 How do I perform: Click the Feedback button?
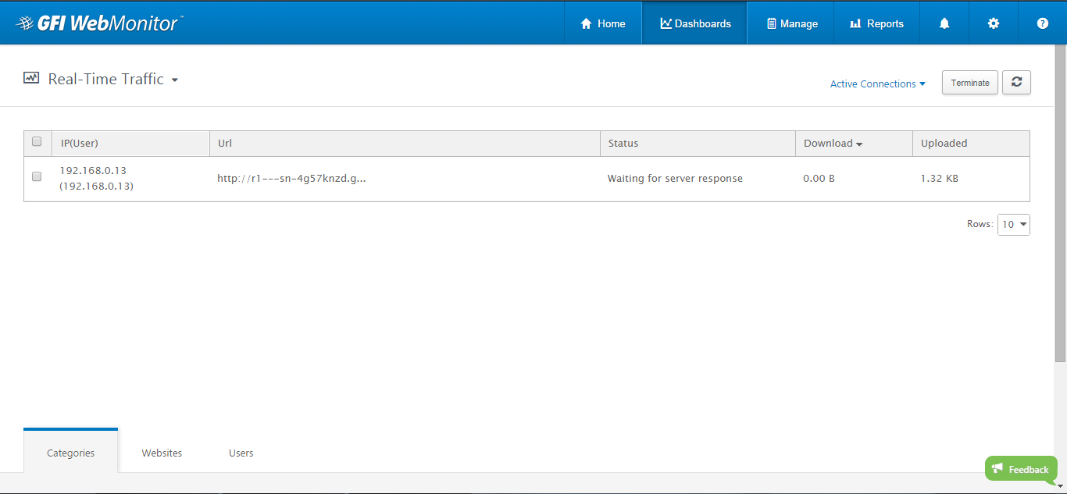click(x=1021, y=469)
